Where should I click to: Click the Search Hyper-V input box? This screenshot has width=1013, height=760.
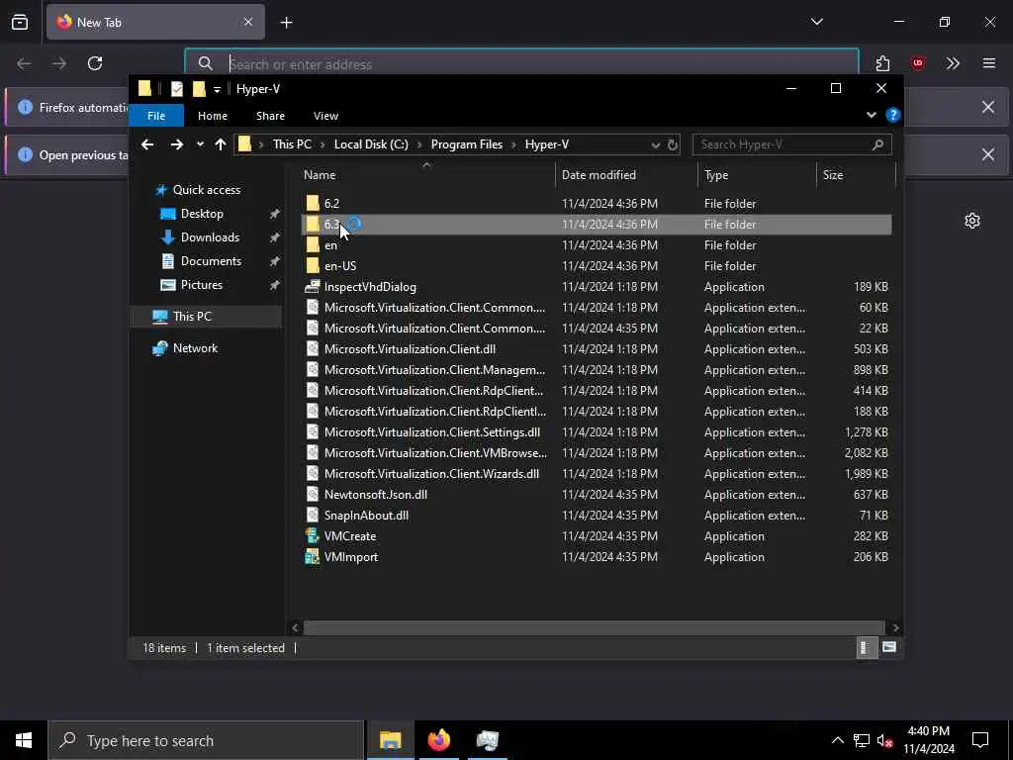792,144
